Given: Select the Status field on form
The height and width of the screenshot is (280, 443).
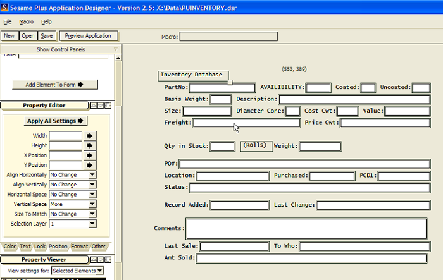Looking at the screenshot, I should click(310, 188).
